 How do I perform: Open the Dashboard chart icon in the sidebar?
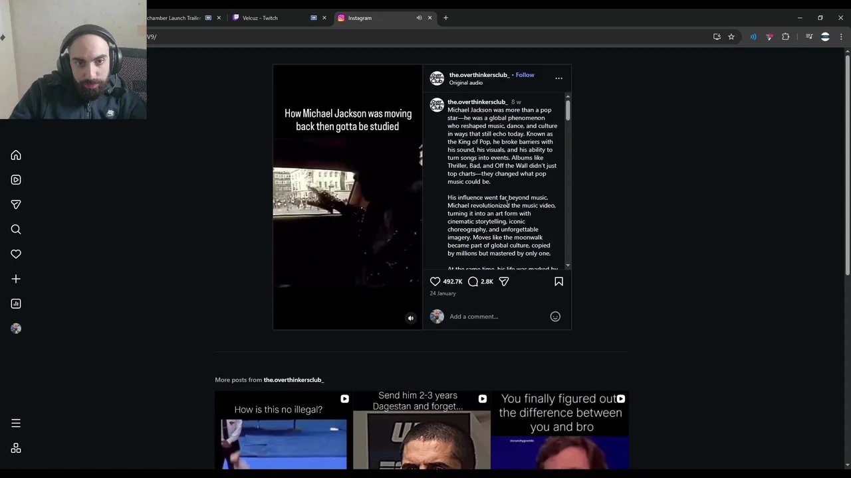pyautogui.click(x=16, y=304)
